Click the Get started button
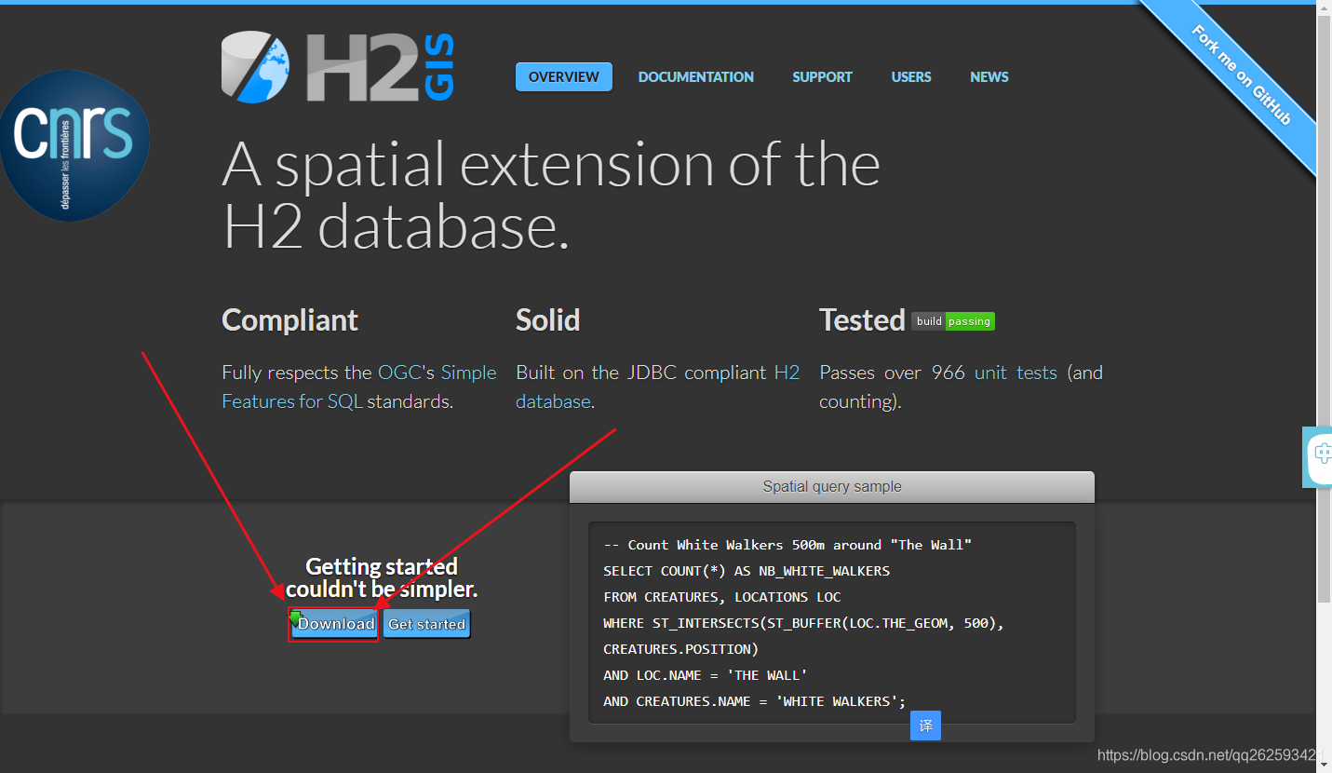This screenshot has width=1332, height=773. 427,624
